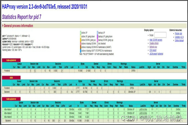Click the 'L4OK in 0ms' LastChk cell
Screen dimensions: 188x125
click(143, 109)
